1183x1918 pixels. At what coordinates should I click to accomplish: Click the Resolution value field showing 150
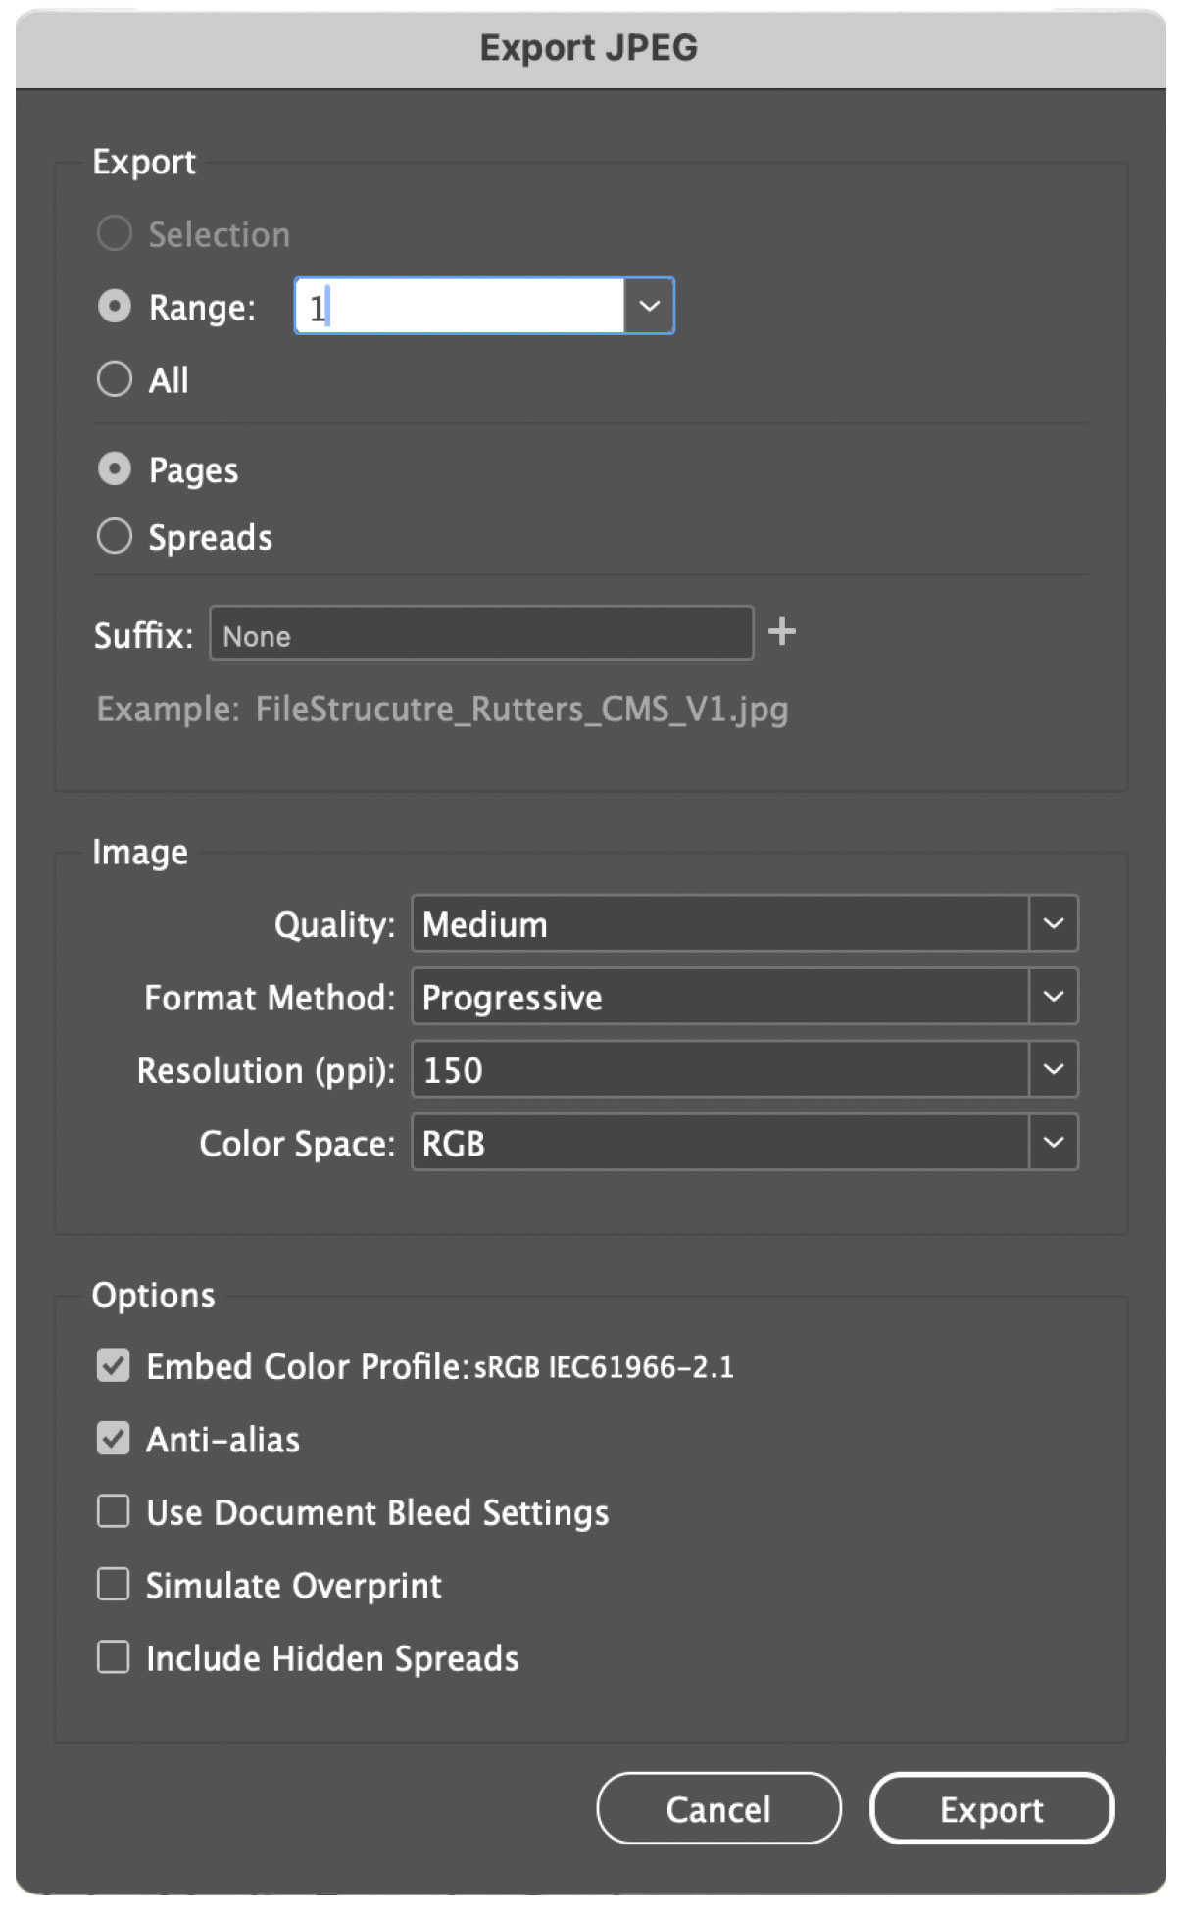[720, 1069]
